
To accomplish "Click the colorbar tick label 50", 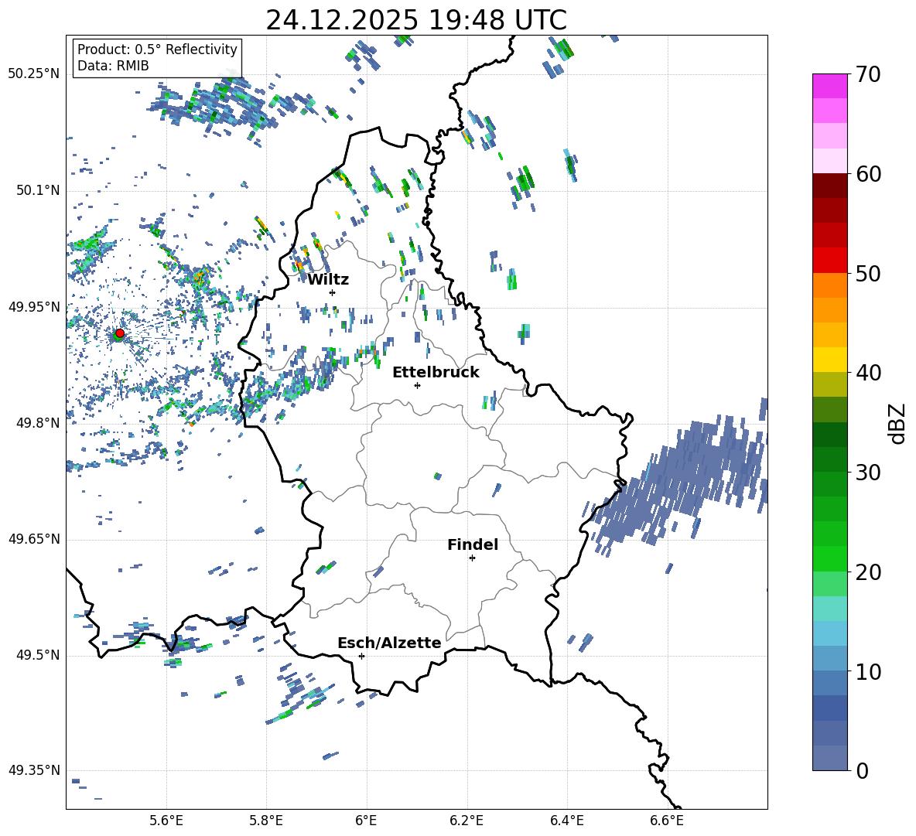I will [868, 274].
